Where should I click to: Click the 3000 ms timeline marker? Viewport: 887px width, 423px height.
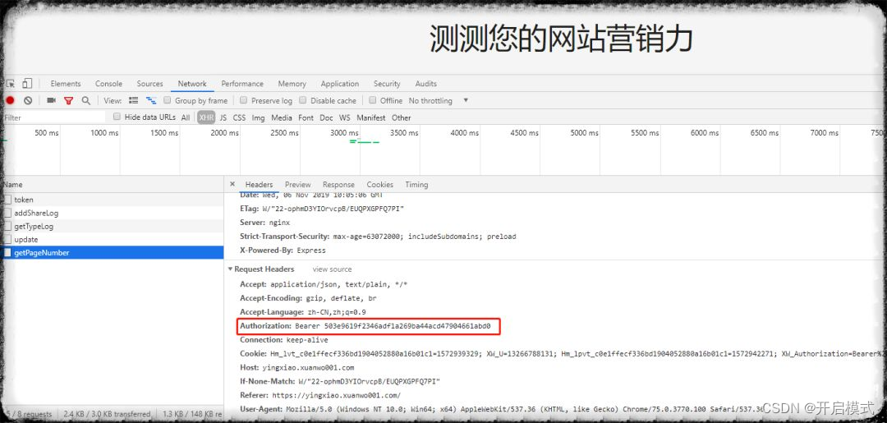[344, 133]
